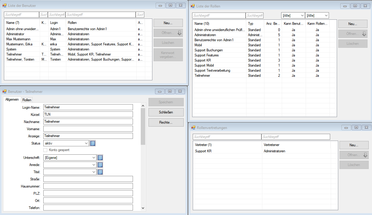Click Neu... in Rollenvertretungen window
372x215 pixels.
[354, 145]
